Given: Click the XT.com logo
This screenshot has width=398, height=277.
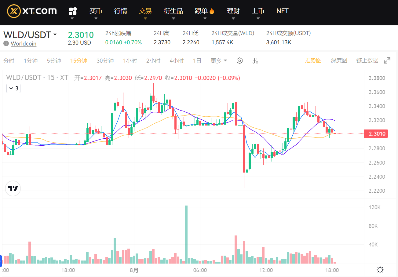Looking at the screenshot, I should click(x=32, y=11).
